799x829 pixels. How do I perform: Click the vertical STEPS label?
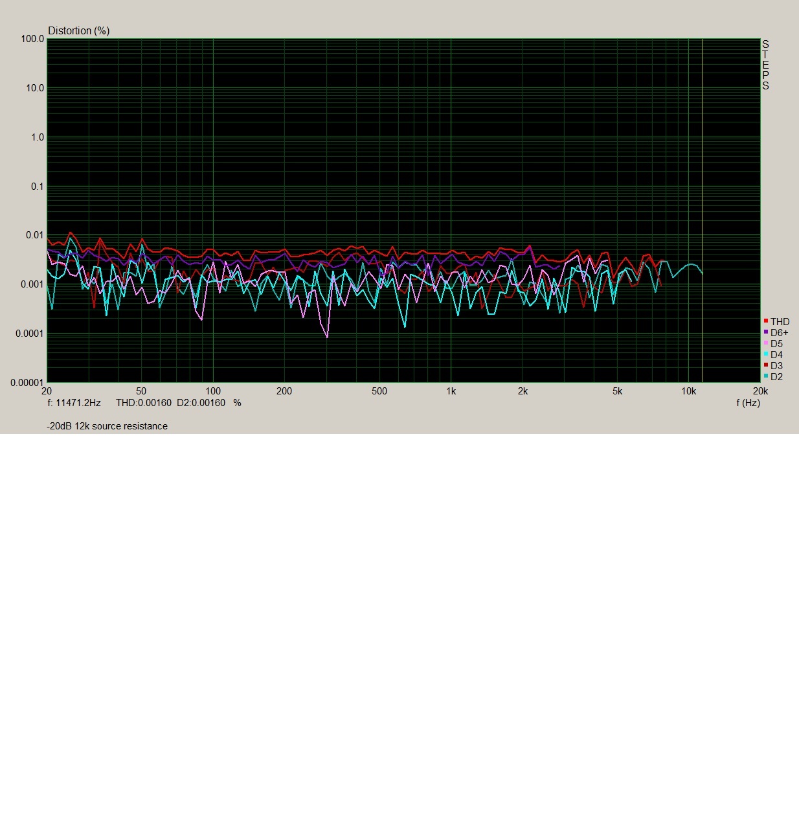765,65
